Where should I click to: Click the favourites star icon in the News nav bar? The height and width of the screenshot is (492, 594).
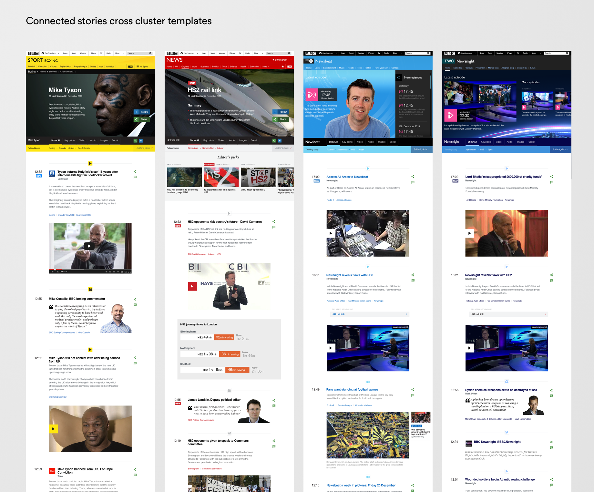282,67
